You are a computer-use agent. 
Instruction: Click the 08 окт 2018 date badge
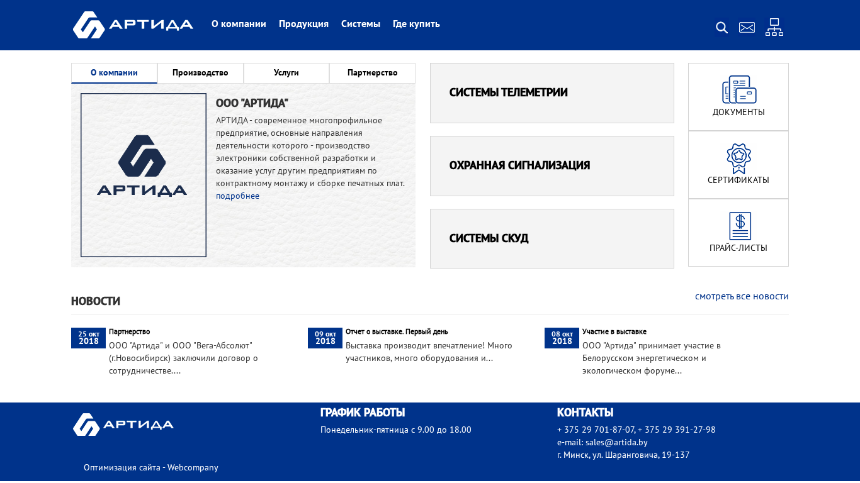point(562,338)
